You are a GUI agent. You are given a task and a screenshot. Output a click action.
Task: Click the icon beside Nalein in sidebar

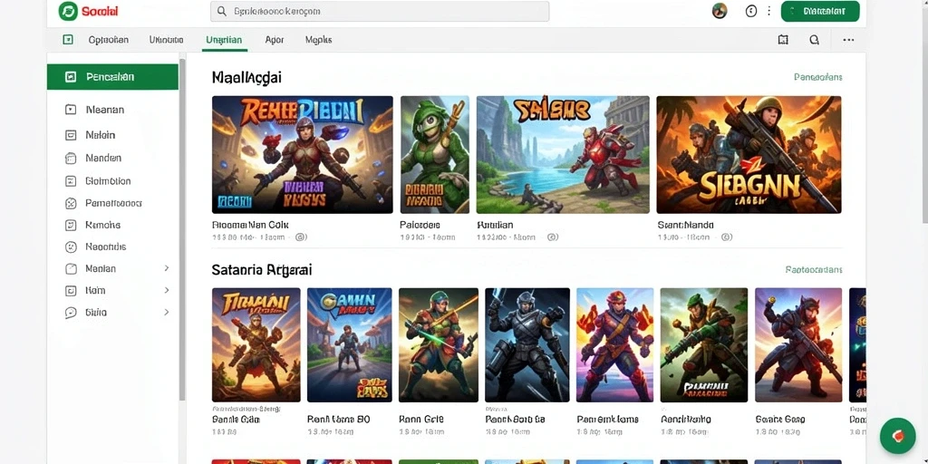pyautogui.click(x=71, y=135)
